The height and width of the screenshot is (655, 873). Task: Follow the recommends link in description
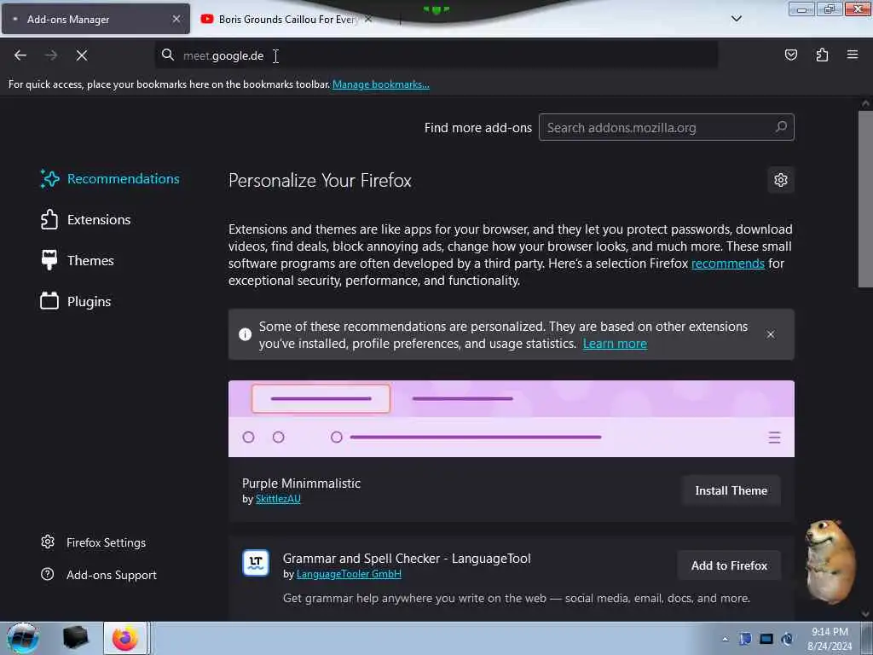click(728, 264)
